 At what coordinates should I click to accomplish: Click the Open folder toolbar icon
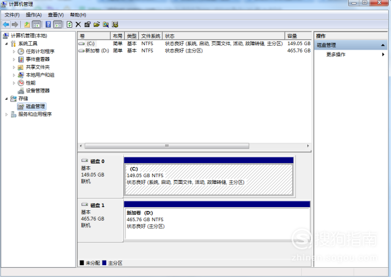pyautogui.click(x=97, y=24)
